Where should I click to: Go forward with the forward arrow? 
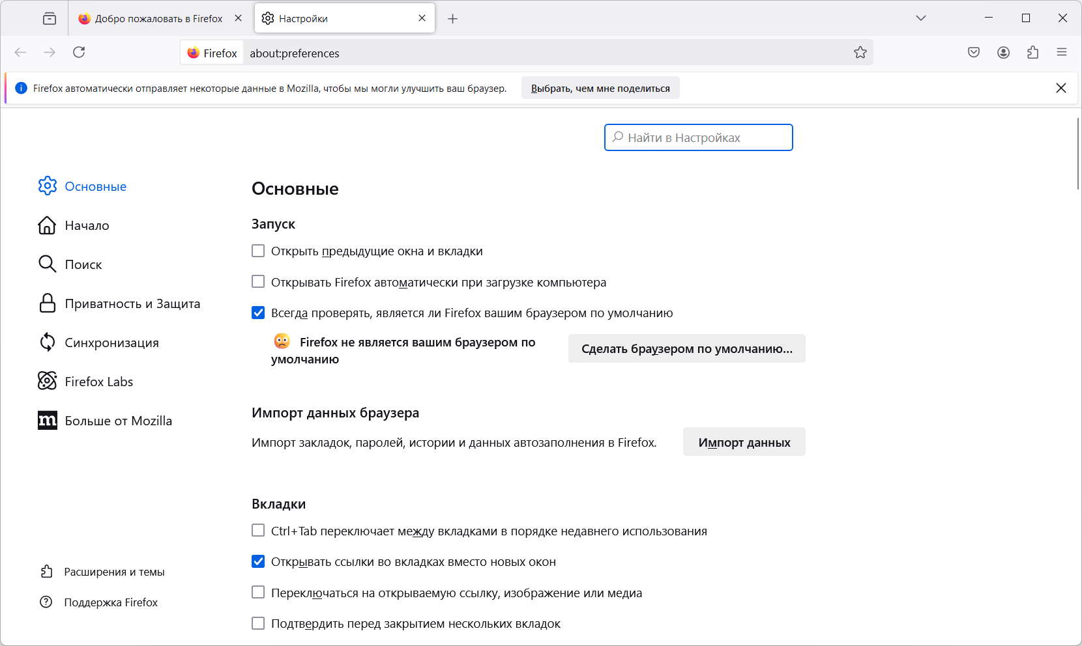pyautogui.click(x=50, y=52)
